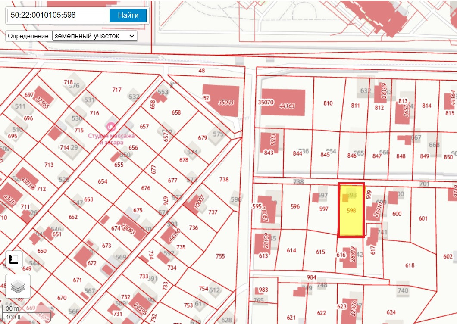Click parcel label 737
Viewport: 457px width, 324px height.
click(213, 212)
